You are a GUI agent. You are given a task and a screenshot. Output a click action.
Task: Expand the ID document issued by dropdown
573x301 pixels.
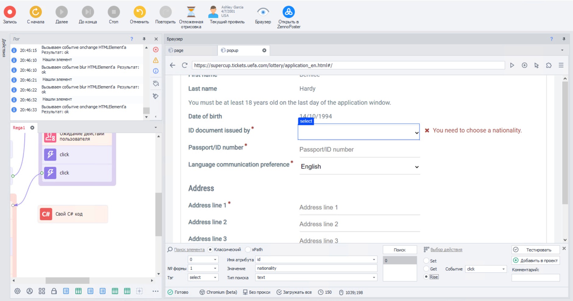click(x=358, y=132)
